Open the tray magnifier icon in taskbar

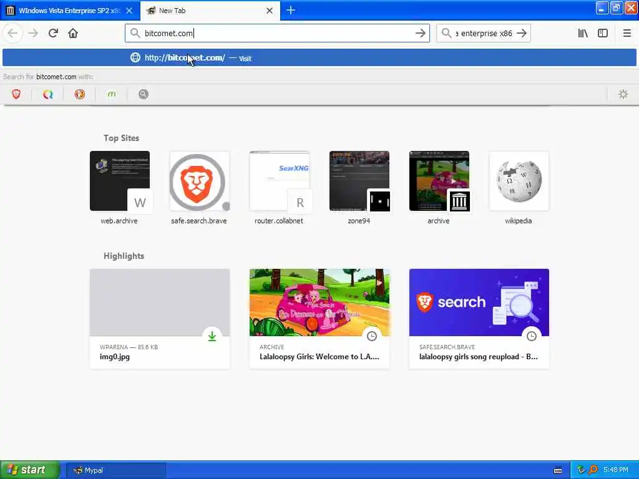click(x=593, y=470)
